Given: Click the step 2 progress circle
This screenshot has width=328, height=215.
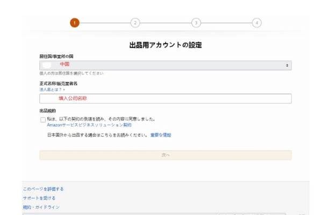Looking at the screenshot, I should coord(135,23).
